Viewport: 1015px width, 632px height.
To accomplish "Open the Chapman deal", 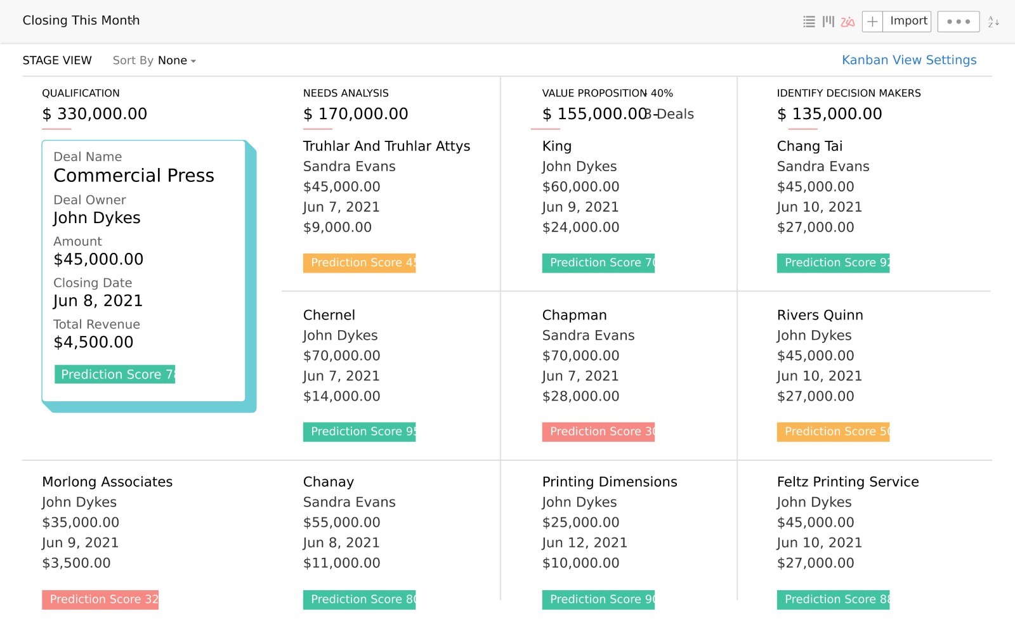I will [574, 315].
